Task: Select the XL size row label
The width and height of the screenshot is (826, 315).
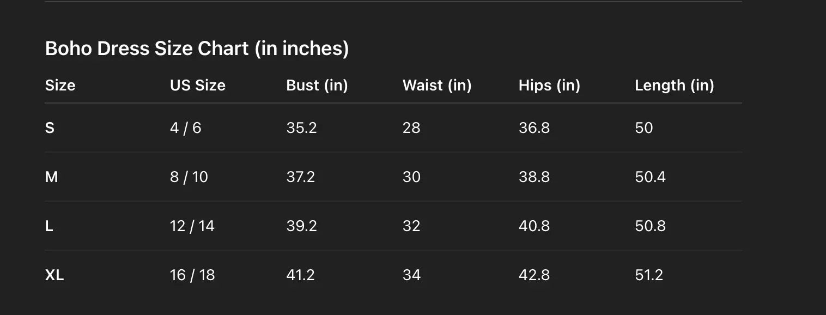Action: (x=54, y=275)
